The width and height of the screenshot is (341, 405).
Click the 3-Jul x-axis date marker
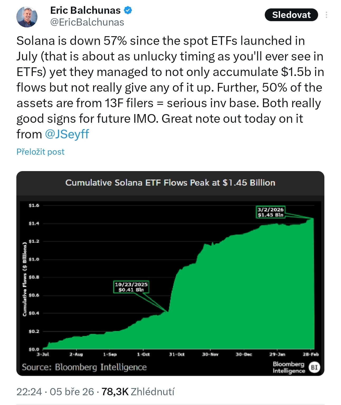(43, 354)
